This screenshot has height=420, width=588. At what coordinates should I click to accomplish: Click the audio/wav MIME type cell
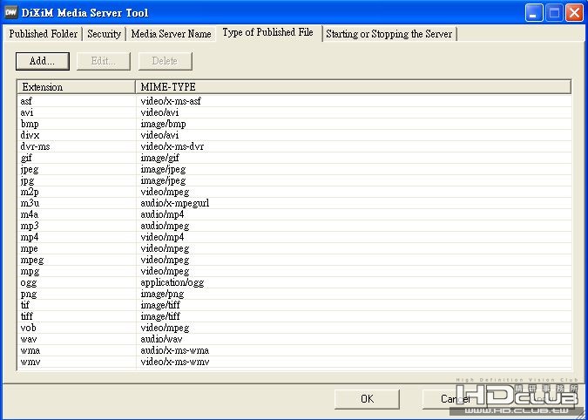coord(161,339)
